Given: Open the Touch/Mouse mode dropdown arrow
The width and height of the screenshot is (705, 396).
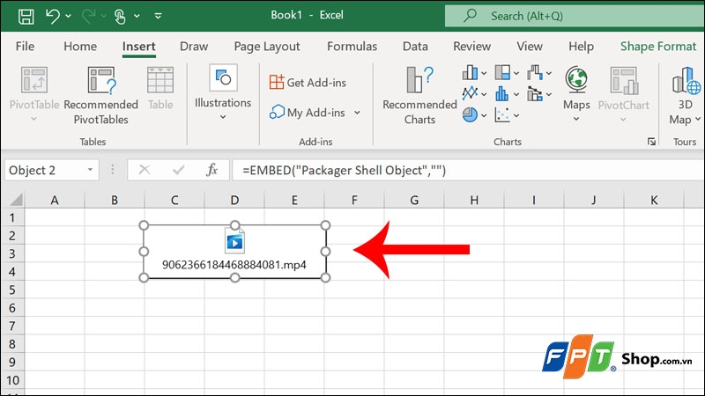Looking at the screenshot, I should [137, 16].
